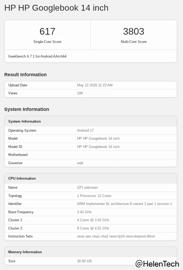Select the memory size 30.60 GB
The width and height of the screenshot is (183, 270).
click(x=84, y=261)
